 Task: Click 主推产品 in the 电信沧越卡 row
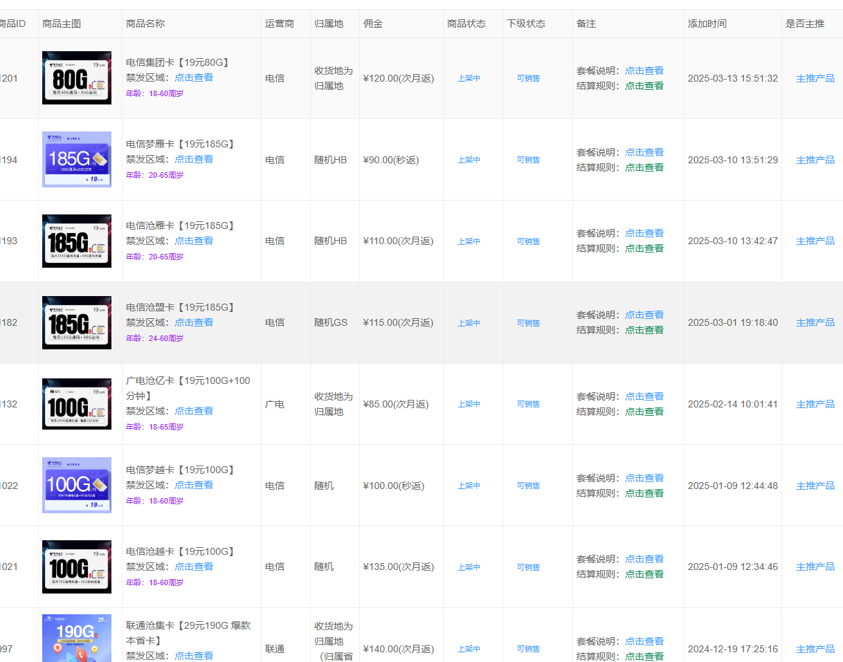(x=815, y=567)
